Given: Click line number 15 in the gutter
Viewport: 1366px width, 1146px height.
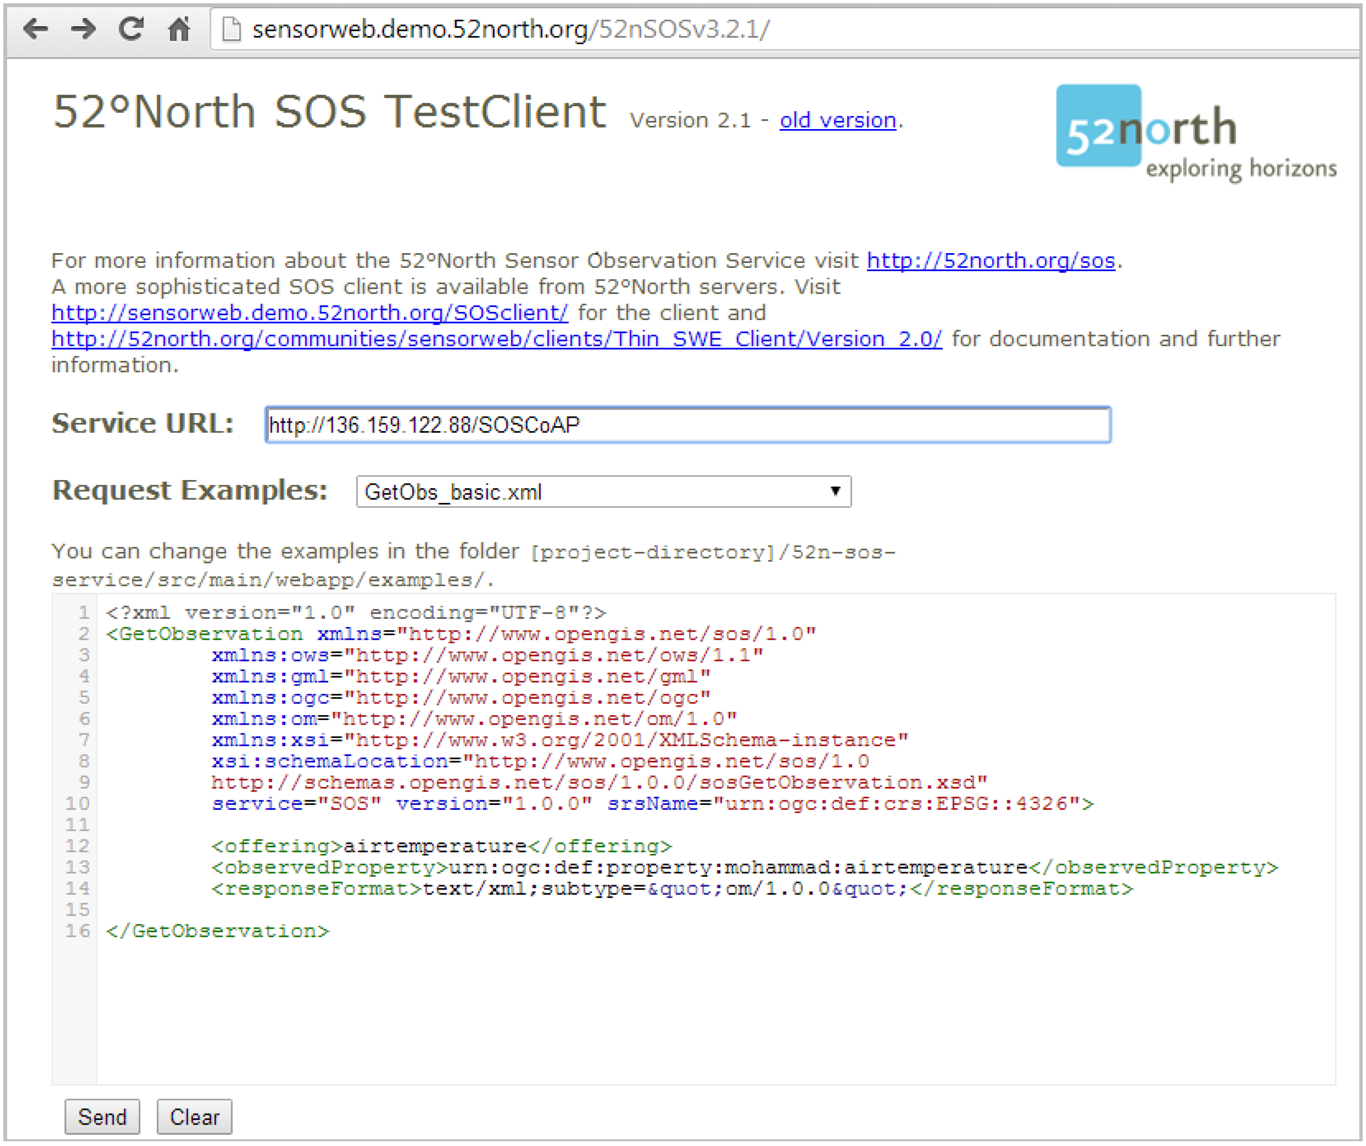Looking at the screenshot, I should (x=77, y=910).
